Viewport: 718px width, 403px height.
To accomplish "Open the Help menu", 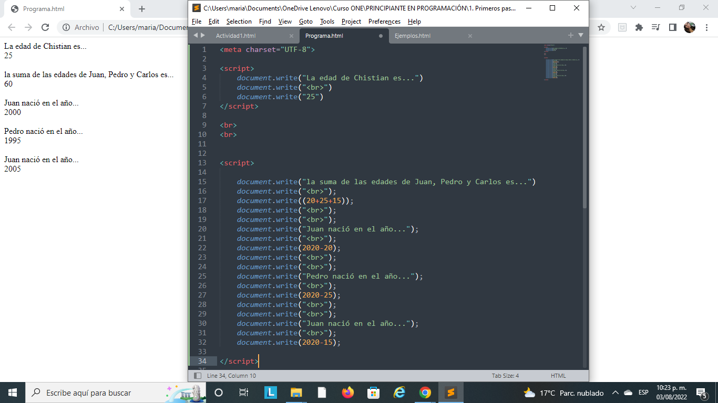I will tap(415, 22).
